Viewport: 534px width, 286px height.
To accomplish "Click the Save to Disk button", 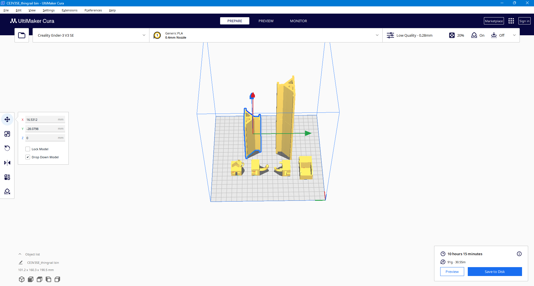I will point(495,272).
